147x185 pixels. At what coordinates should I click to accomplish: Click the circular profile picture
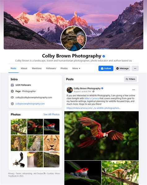pos(73,39)
